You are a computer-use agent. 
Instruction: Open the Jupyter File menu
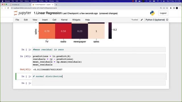pos(17,20)
